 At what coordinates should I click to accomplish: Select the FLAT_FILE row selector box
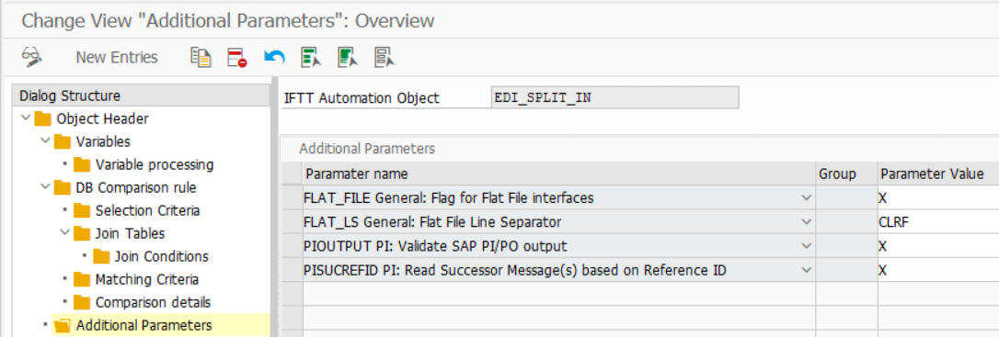coord(293,198)
